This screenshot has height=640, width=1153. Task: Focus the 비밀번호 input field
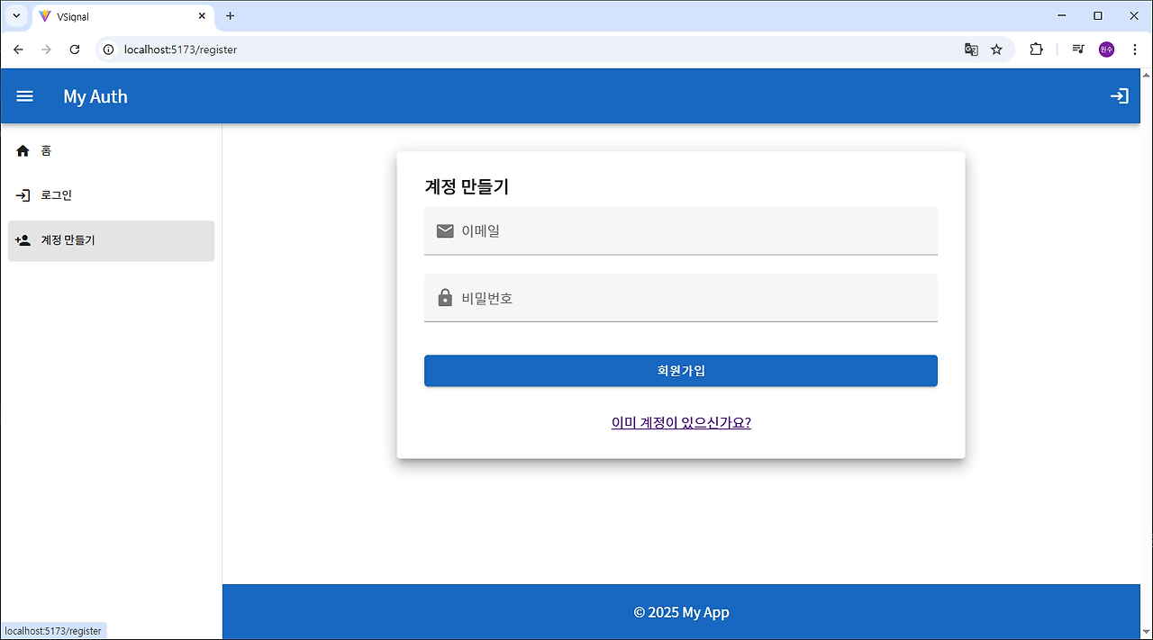pyautogui.click(x=681, y=298)
